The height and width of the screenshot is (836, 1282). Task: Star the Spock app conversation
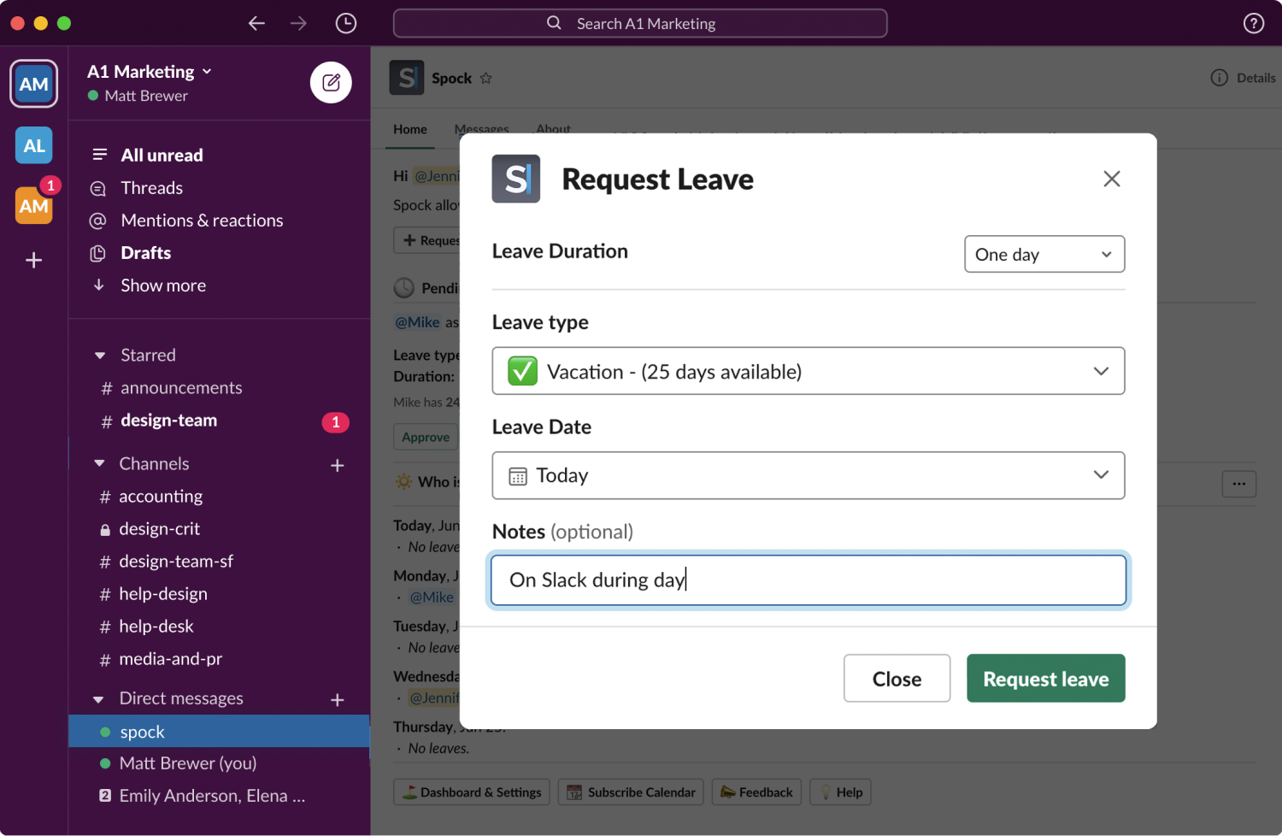(x=486, y=79)
